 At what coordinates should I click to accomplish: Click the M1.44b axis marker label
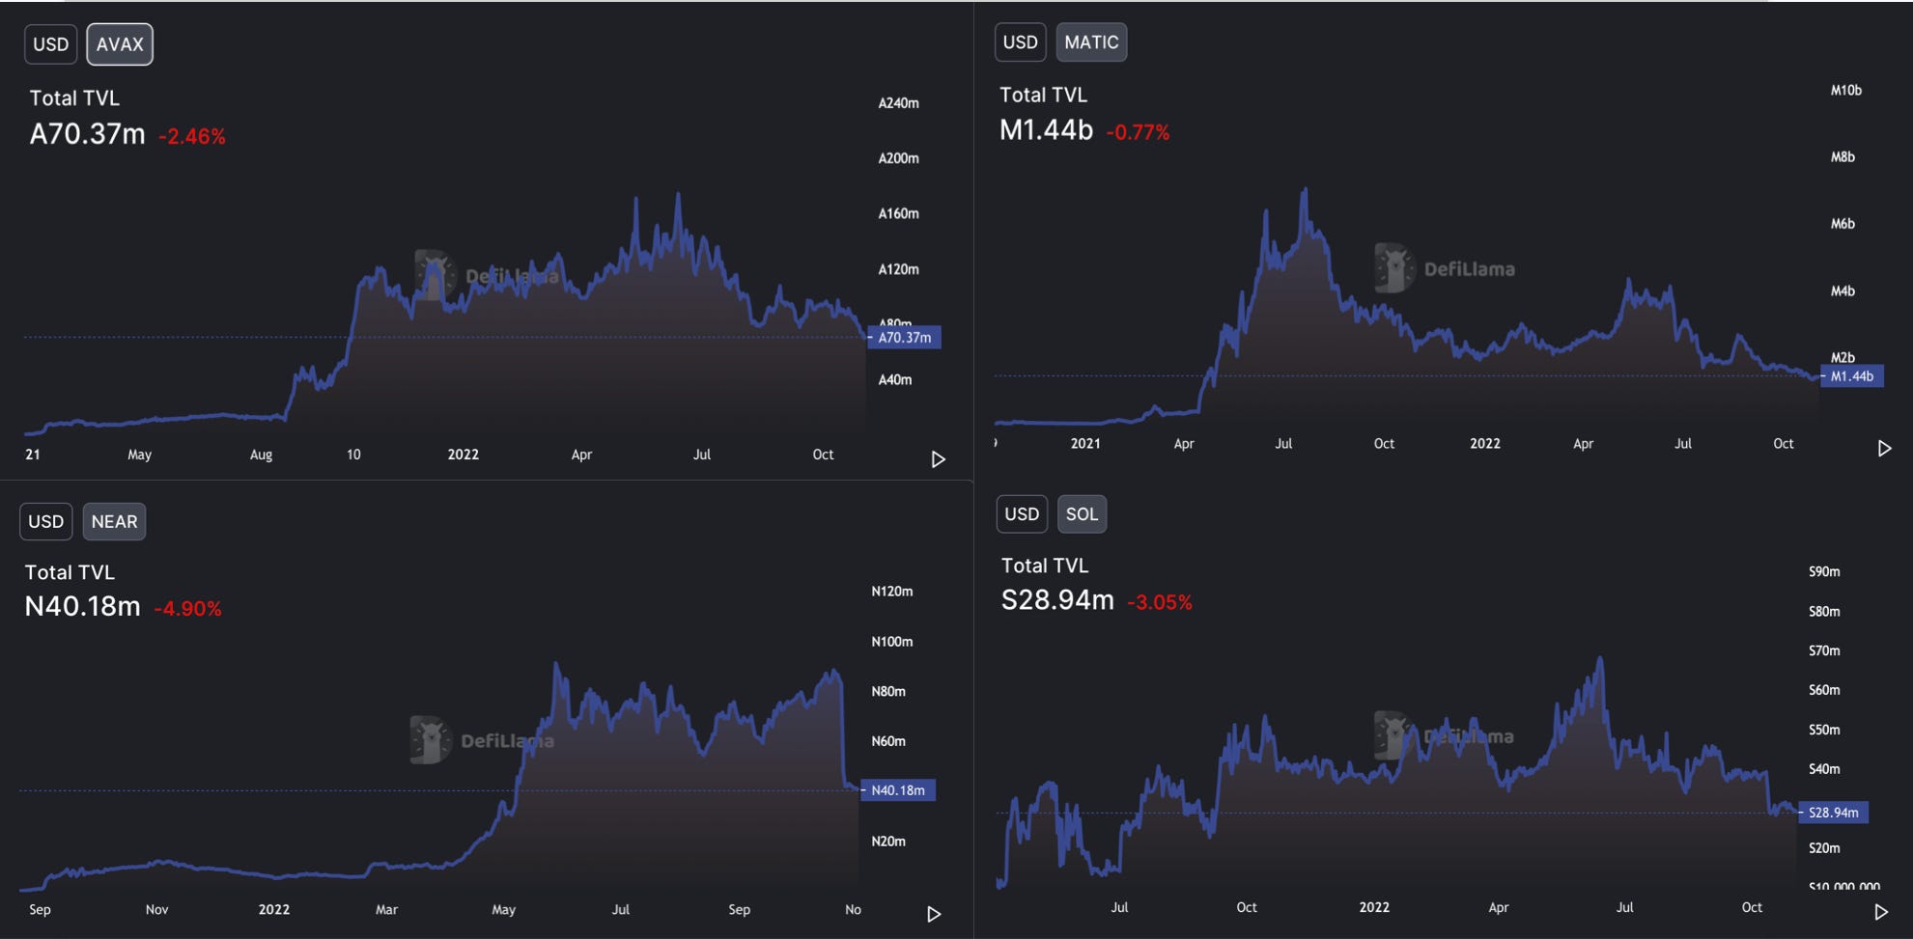coord(1853,376)
